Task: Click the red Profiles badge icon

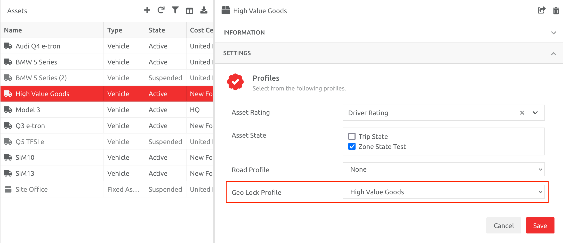Action: (235, 82)
